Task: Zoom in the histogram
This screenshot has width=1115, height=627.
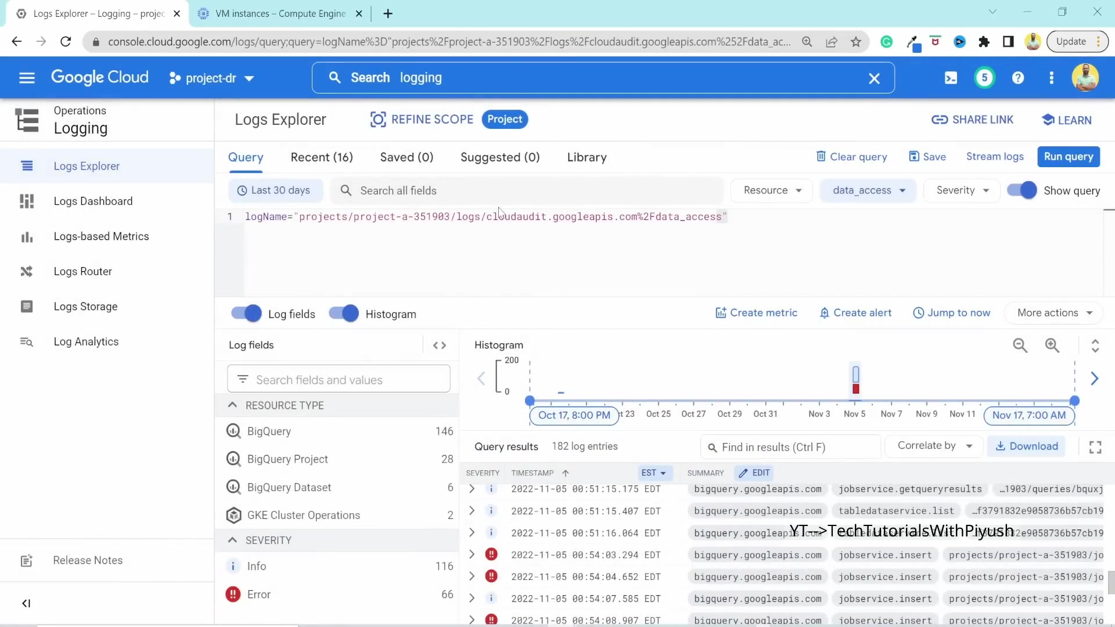Action: 1052,345
